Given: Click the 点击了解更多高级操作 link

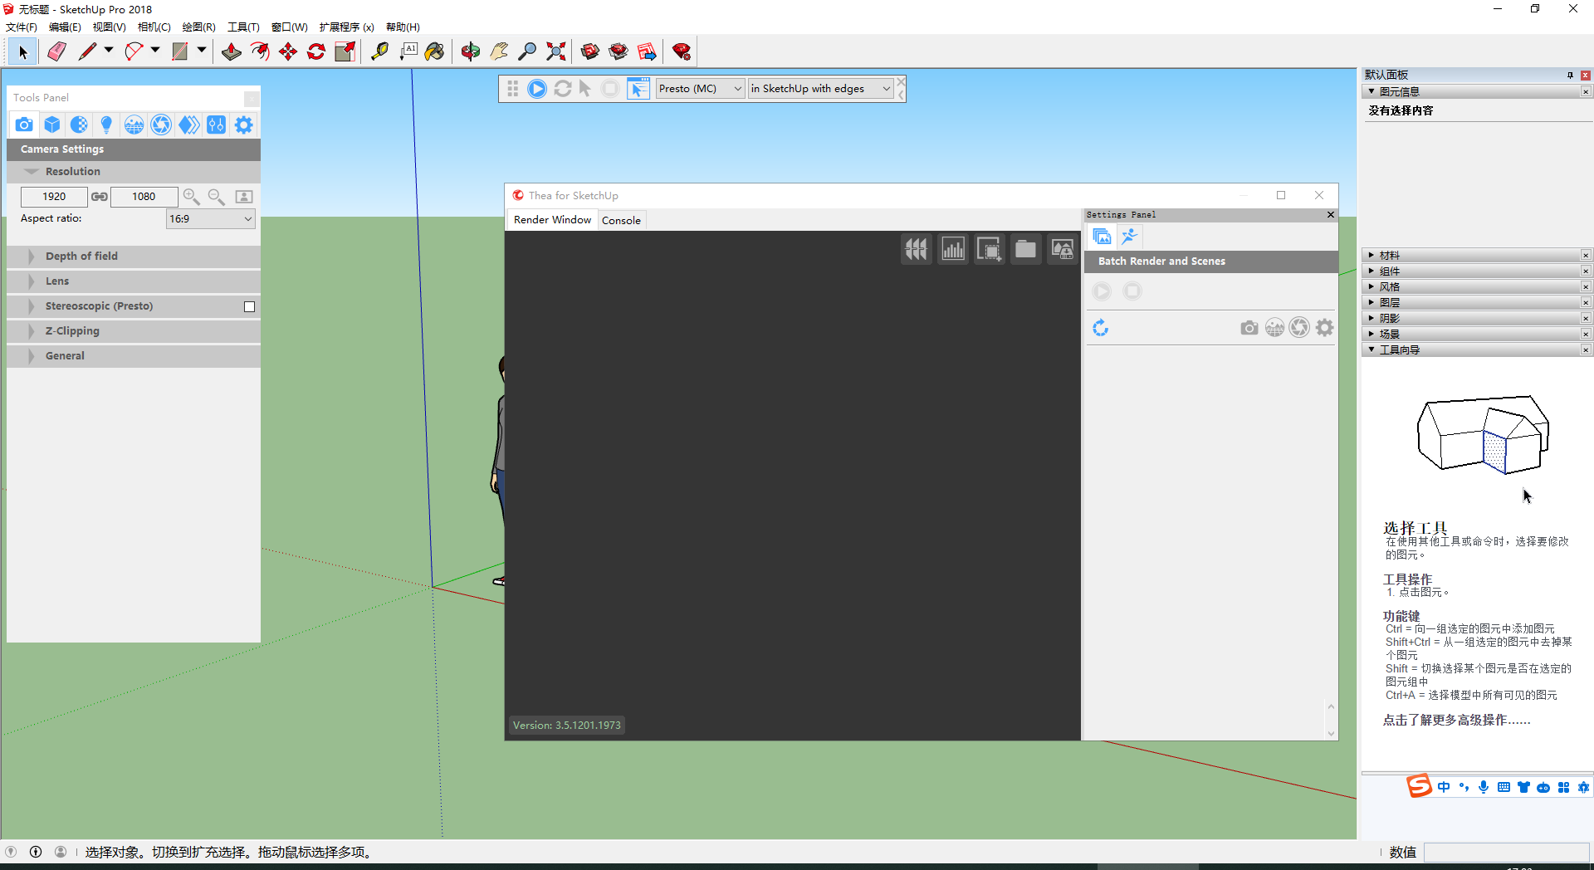Looking at the screenshot, I should [x=1456, y=721].
